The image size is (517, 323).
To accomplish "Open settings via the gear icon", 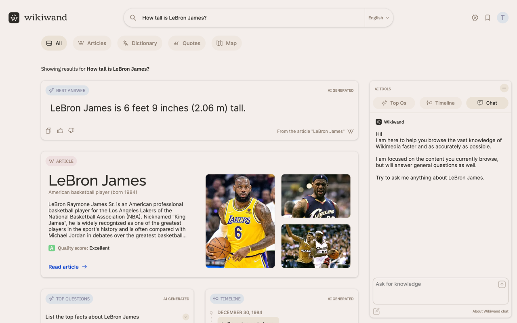I will point(475,17).
